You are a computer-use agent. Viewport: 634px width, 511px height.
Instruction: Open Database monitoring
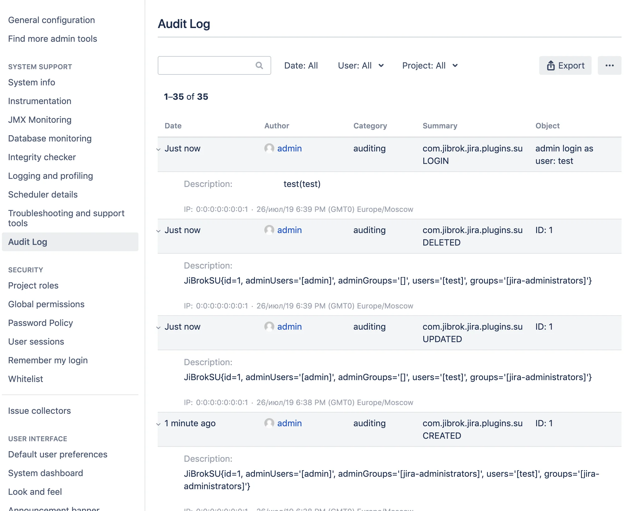[x=50, y=138]
